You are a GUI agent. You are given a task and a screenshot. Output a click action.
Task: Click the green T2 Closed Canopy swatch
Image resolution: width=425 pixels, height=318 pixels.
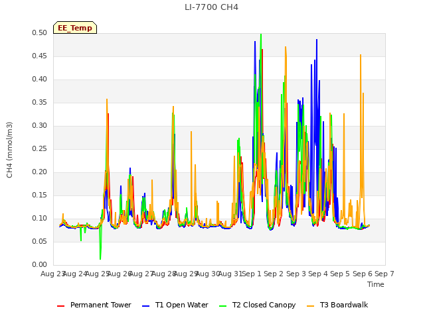click(222, 306)
